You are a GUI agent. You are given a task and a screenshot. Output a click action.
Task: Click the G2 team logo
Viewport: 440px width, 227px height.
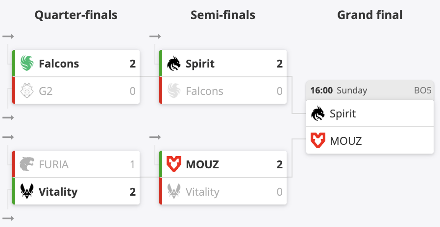[x=27, y=91]
